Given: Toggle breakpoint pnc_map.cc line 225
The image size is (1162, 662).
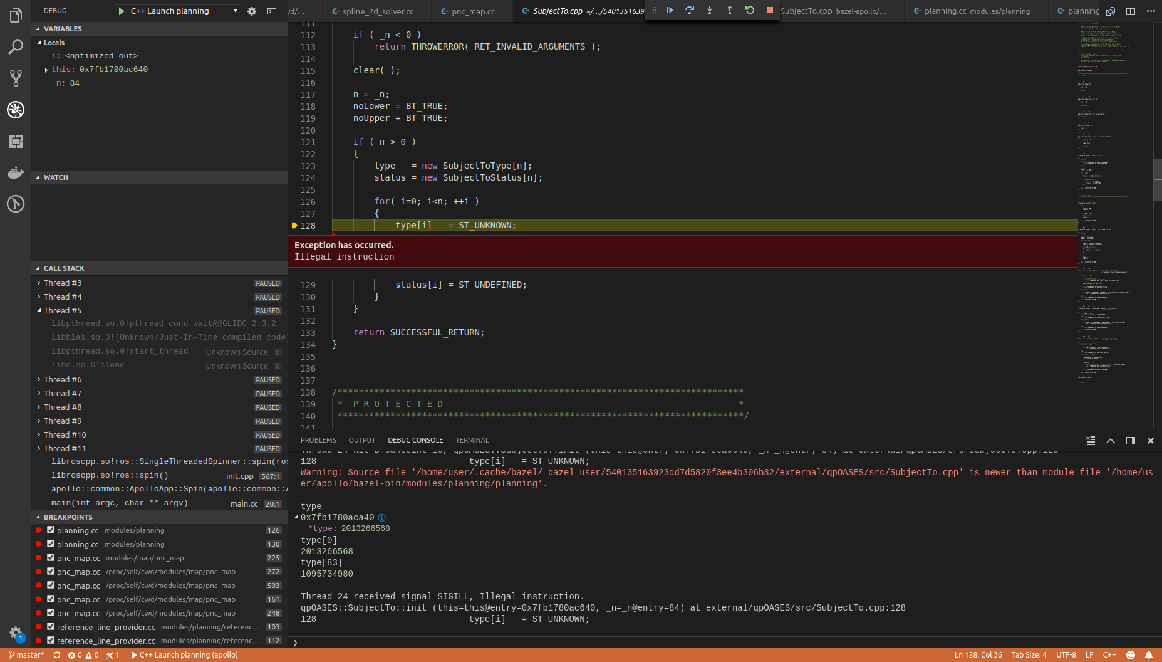Looking at the screenshot, I should [x=51, y=558].
